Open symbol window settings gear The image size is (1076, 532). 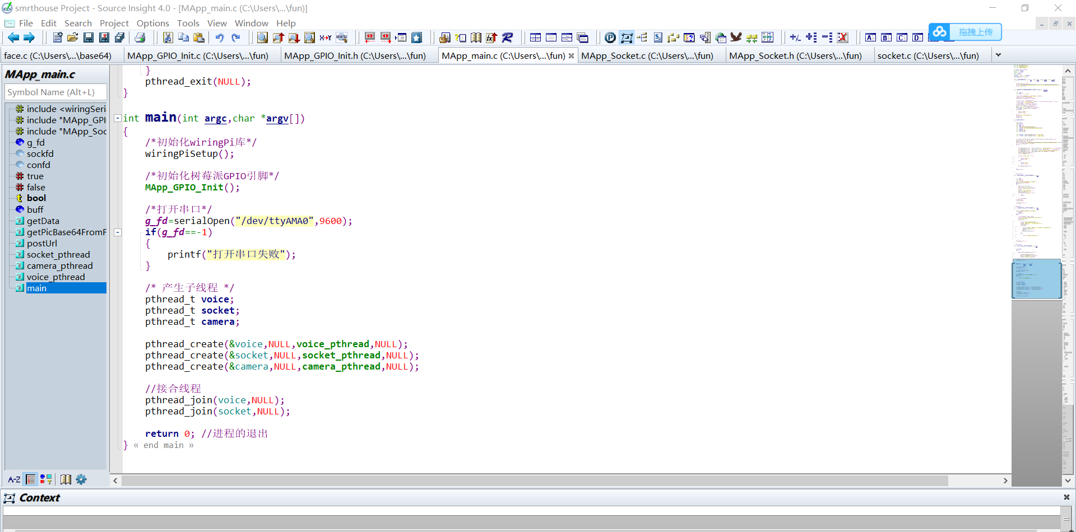point(81,479)
